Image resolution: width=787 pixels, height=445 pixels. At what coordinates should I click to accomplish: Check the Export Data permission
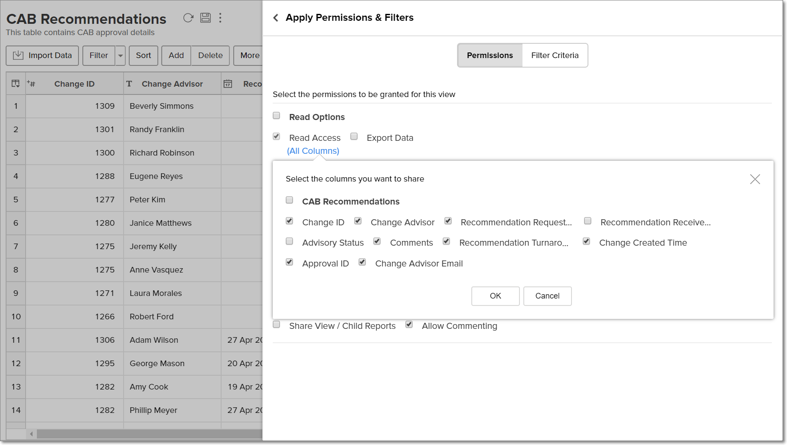tap(354, 136)
